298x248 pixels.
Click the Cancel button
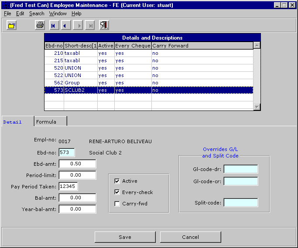pos(190,237)
